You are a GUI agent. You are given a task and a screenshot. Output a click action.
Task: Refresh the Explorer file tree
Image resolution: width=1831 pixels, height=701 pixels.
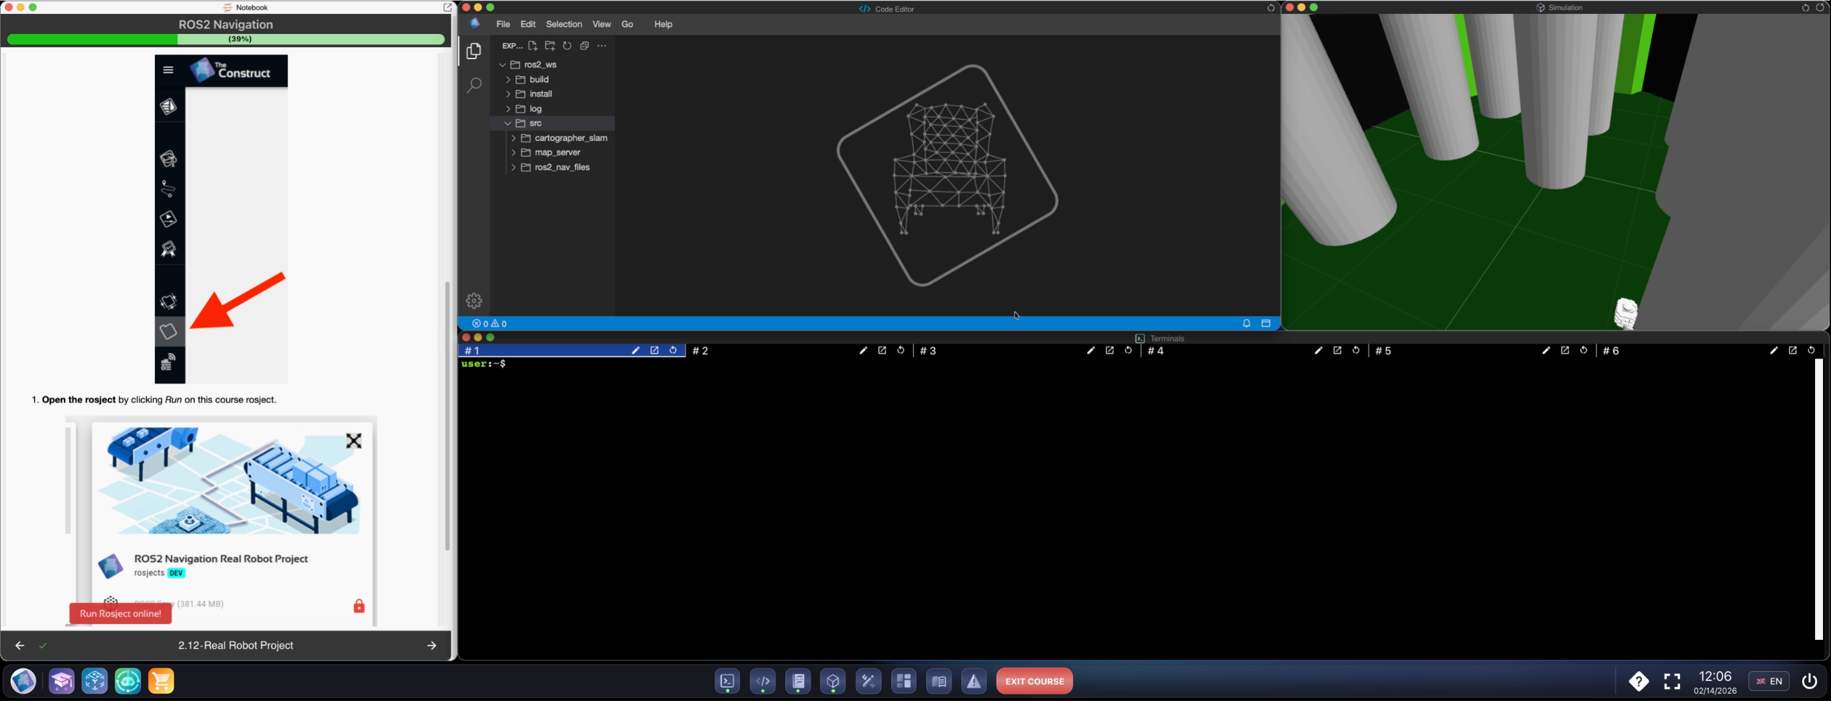coord(568,45)
